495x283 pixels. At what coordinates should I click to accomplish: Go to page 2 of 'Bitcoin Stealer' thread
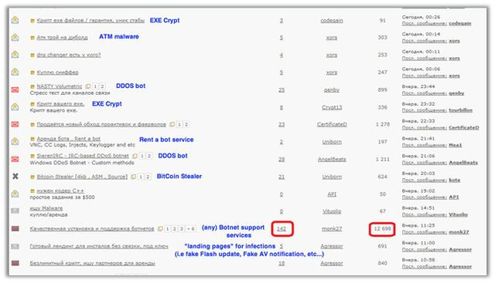tap(148, 177)
